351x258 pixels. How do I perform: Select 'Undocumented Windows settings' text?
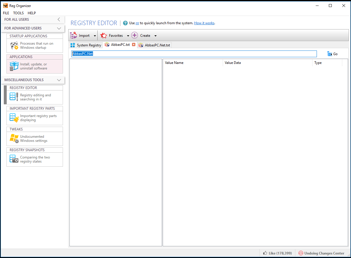(34, 139)
